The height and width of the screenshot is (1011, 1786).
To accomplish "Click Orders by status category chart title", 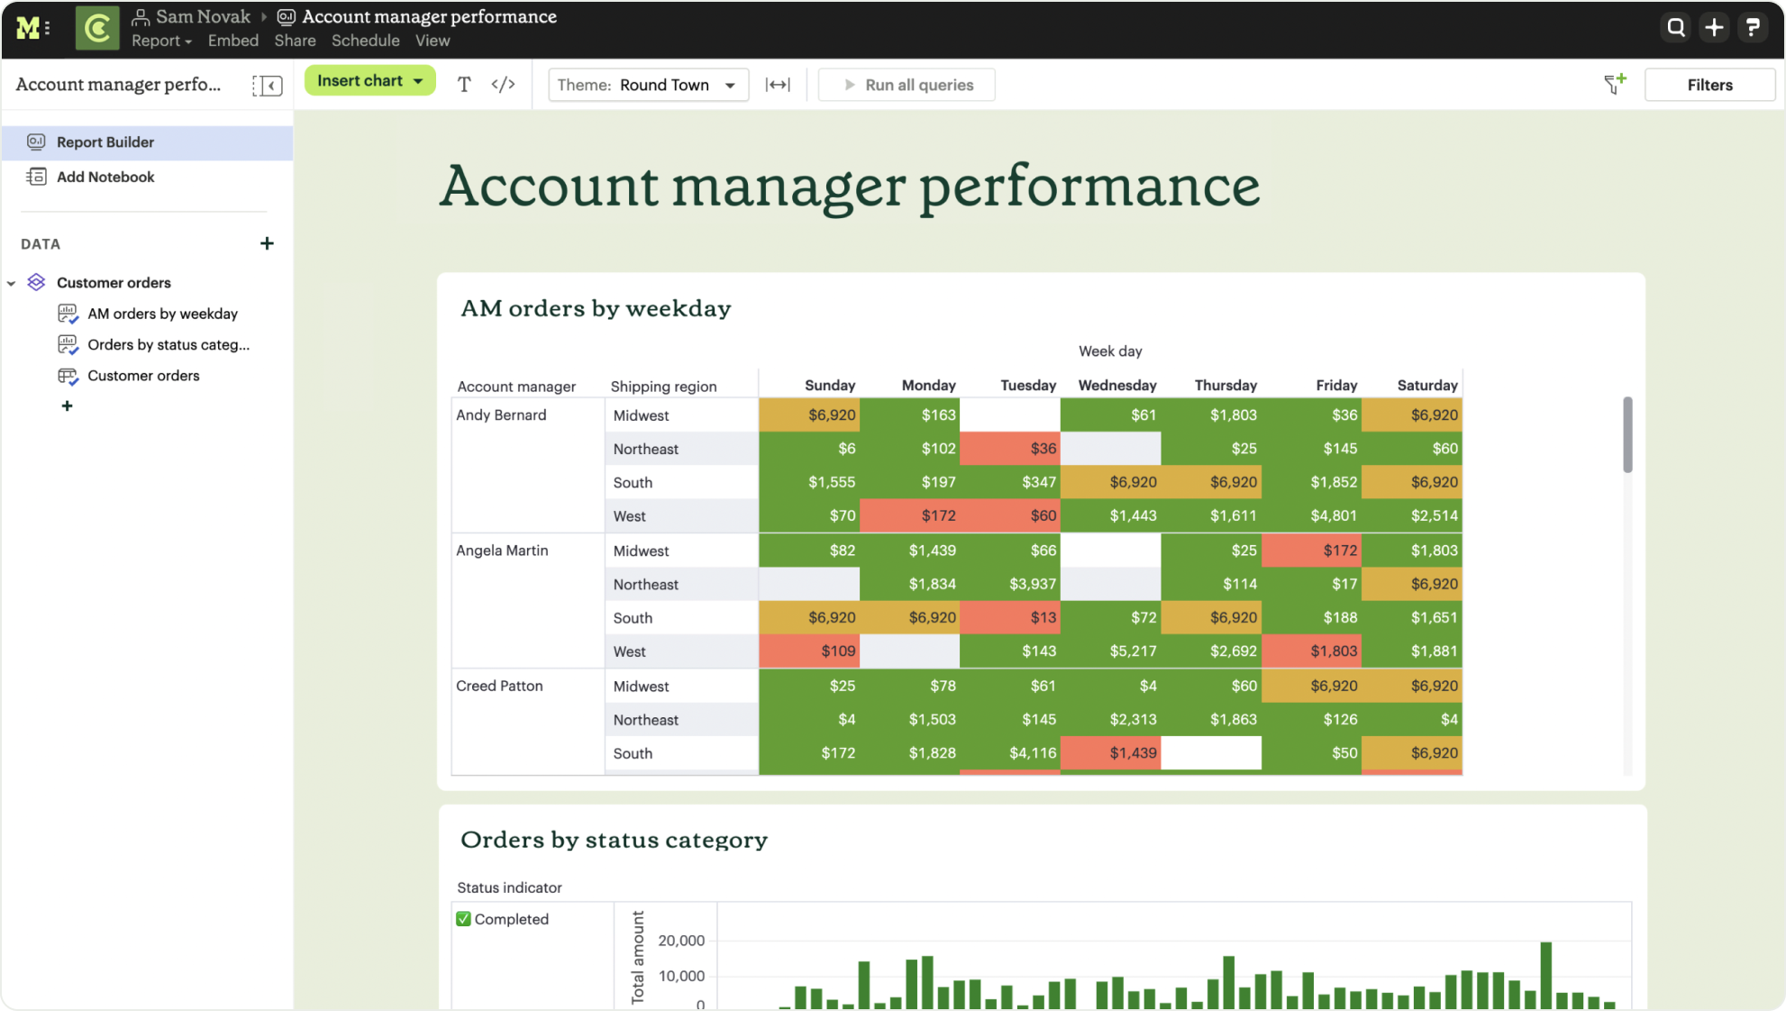I will [614, 840].
